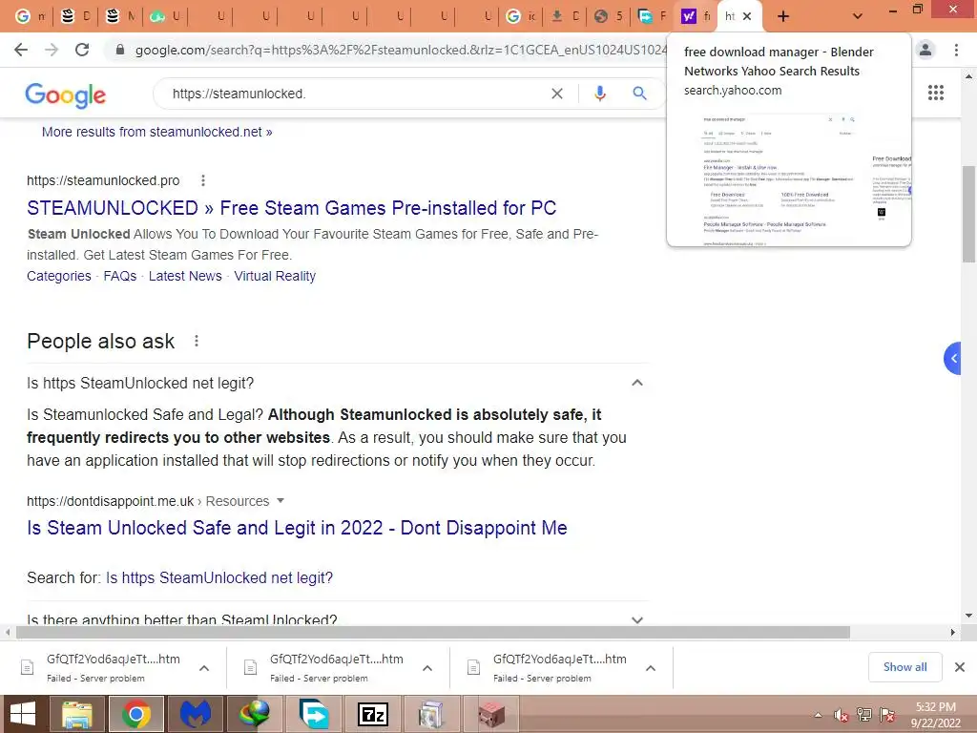Switch to the download arrow tab

point(565,16)
